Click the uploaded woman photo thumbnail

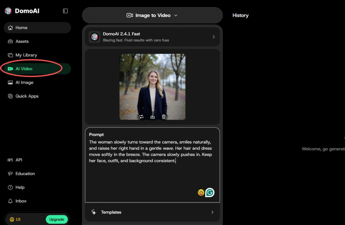point(152,87)
